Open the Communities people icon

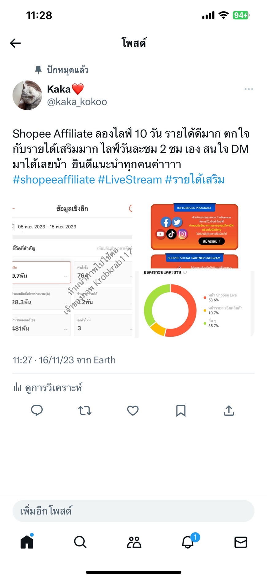134,542
